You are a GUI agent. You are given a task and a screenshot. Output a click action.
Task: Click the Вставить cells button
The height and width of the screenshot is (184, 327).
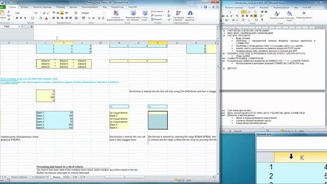(158, 11)
